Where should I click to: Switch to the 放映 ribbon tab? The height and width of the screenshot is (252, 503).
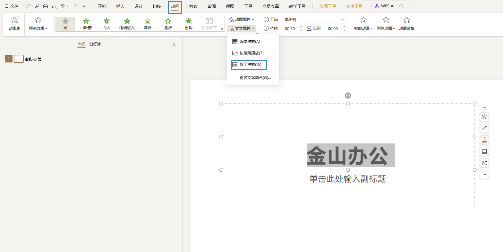point(193,6)
